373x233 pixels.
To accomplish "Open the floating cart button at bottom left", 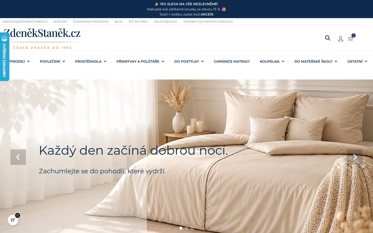I will click(x=13, y=220).
